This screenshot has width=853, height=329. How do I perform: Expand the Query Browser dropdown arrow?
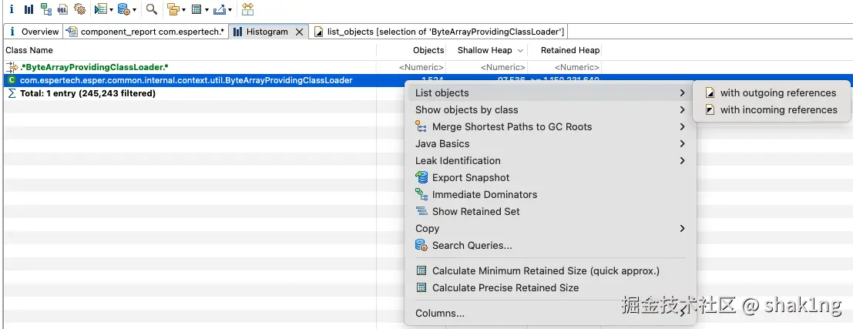coord(134,10)
